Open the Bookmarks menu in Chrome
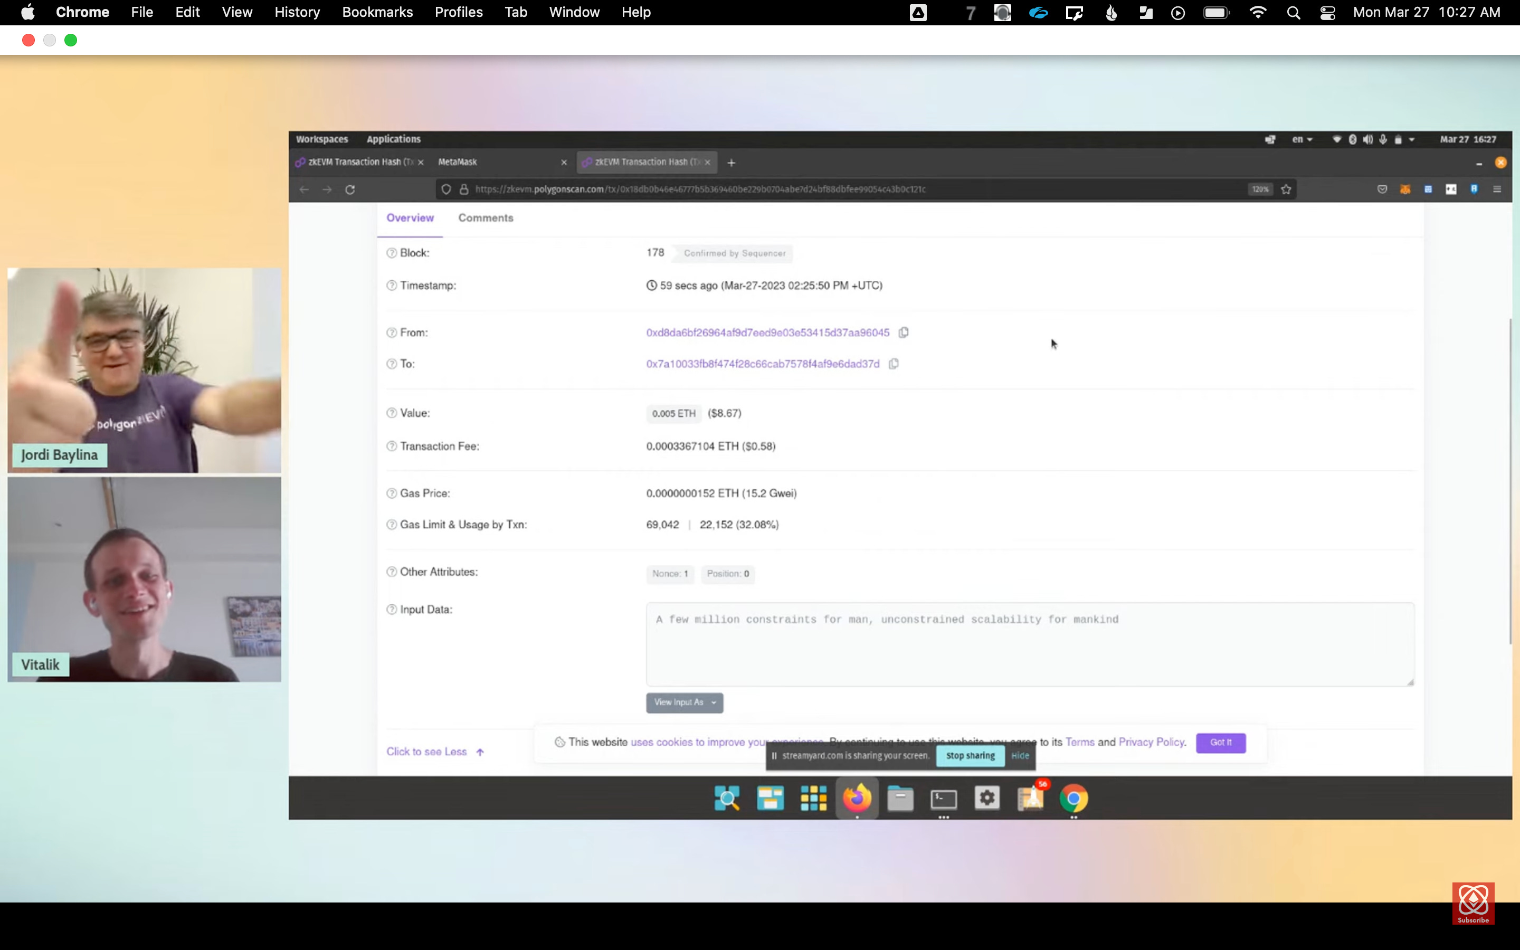This screenshot has width=1520, height=950. (377, 12)
